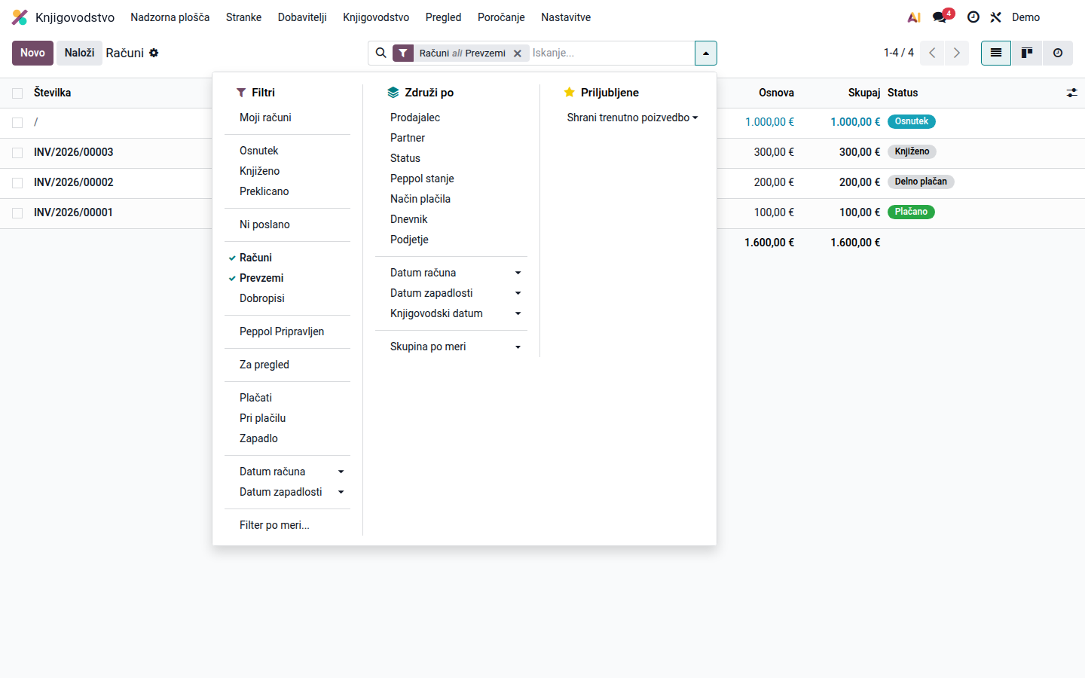1085x678 pixels.
Task: Check row INV/2026/00001
Action: tap(17, 213)
